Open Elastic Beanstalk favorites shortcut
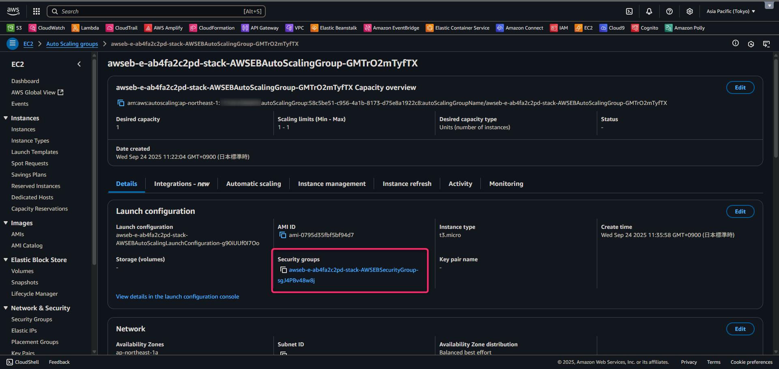Screen dimensions: 779x369 (334, 28)
